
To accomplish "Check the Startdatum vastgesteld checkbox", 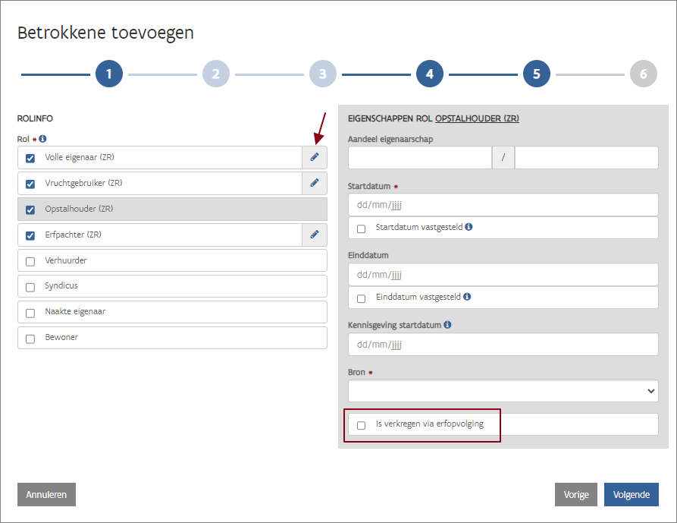I will [x=361, y=228].
